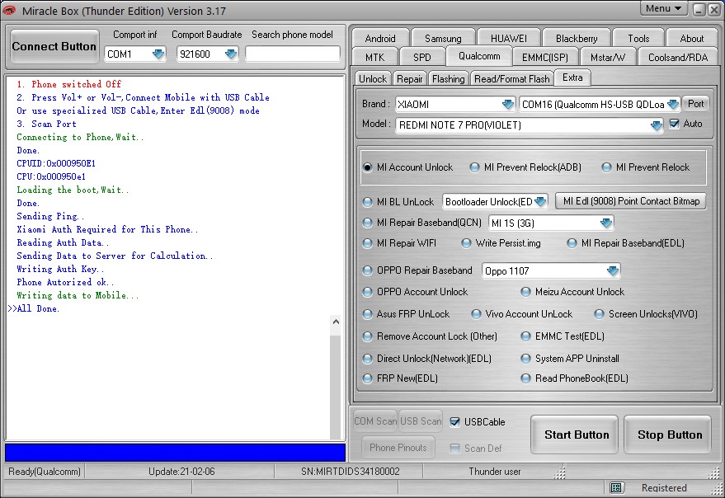Select MI Account Unlock radio button
This screenshot has height=498, width=725.
tap(368, 167)
